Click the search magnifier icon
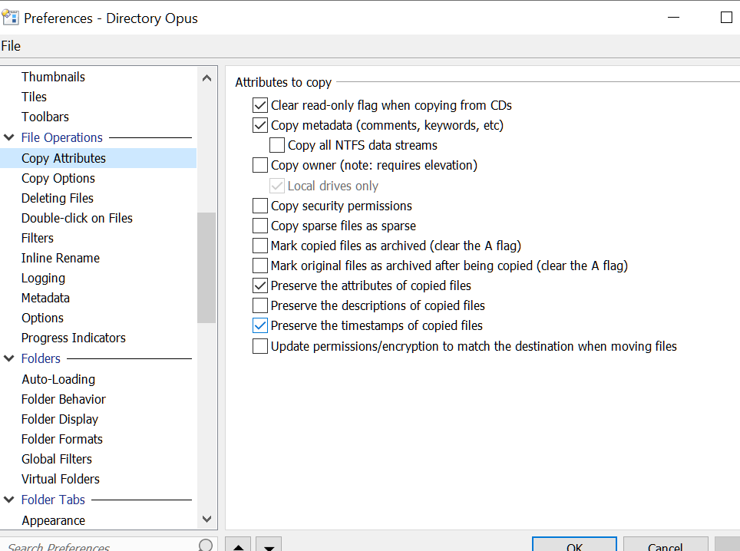740x551 pixels. (206, 545)
